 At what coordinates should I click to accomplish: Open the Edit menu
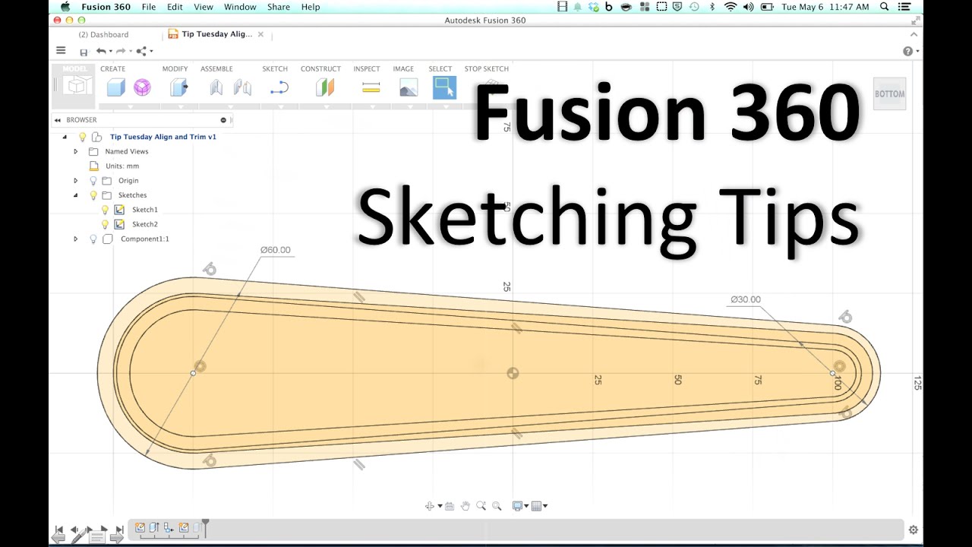click(x=175, y=7)
